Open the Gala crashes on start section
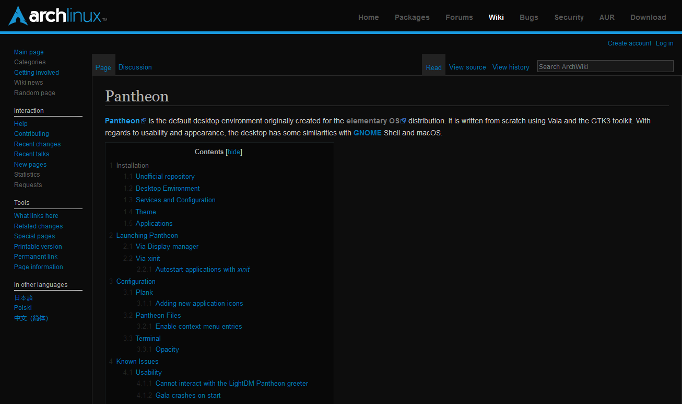Screen dimensions: 682x404 tap(187, 395)
